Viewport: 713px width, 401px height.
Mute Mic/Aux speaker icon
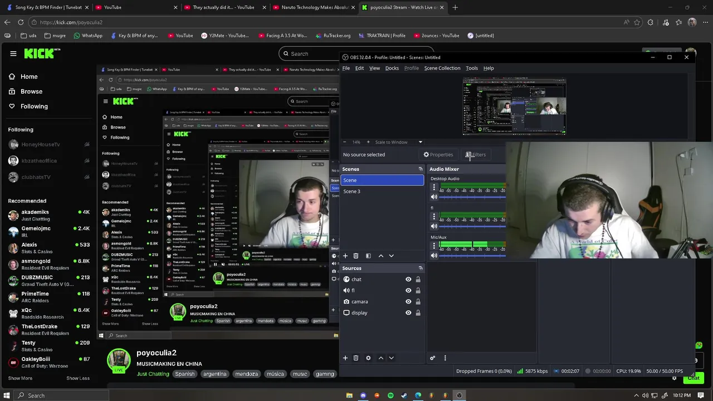(434, 255)
